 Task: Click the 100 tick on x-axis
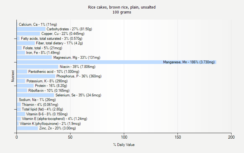pos(124,137)
